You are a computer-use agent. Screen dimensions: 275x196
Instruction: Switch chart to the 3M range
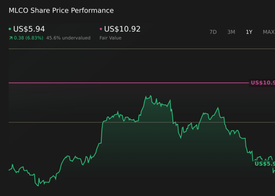pyautogui.click(x=231, y=32)
